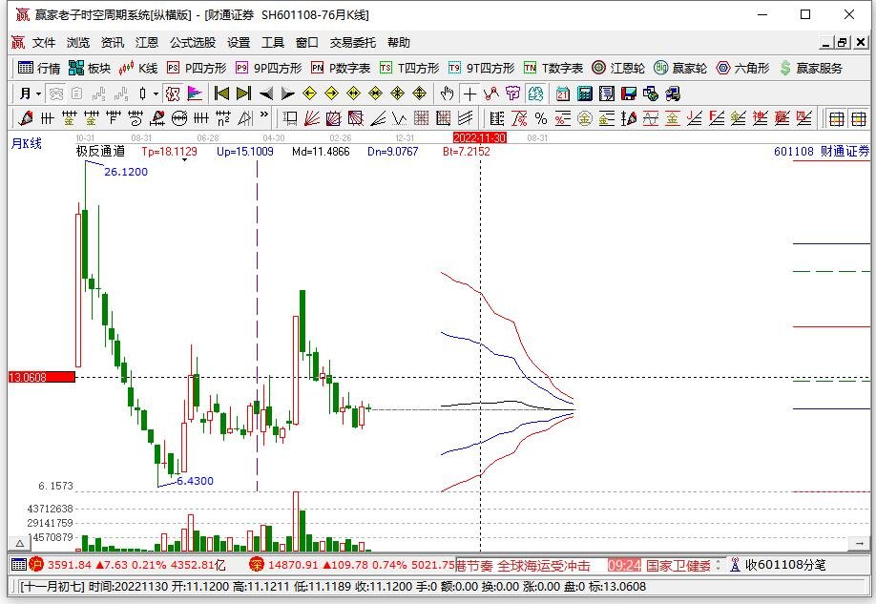Screen dimensions: 876x604
Task: Open the 9P四方形 tool
Action: point(269,68)
